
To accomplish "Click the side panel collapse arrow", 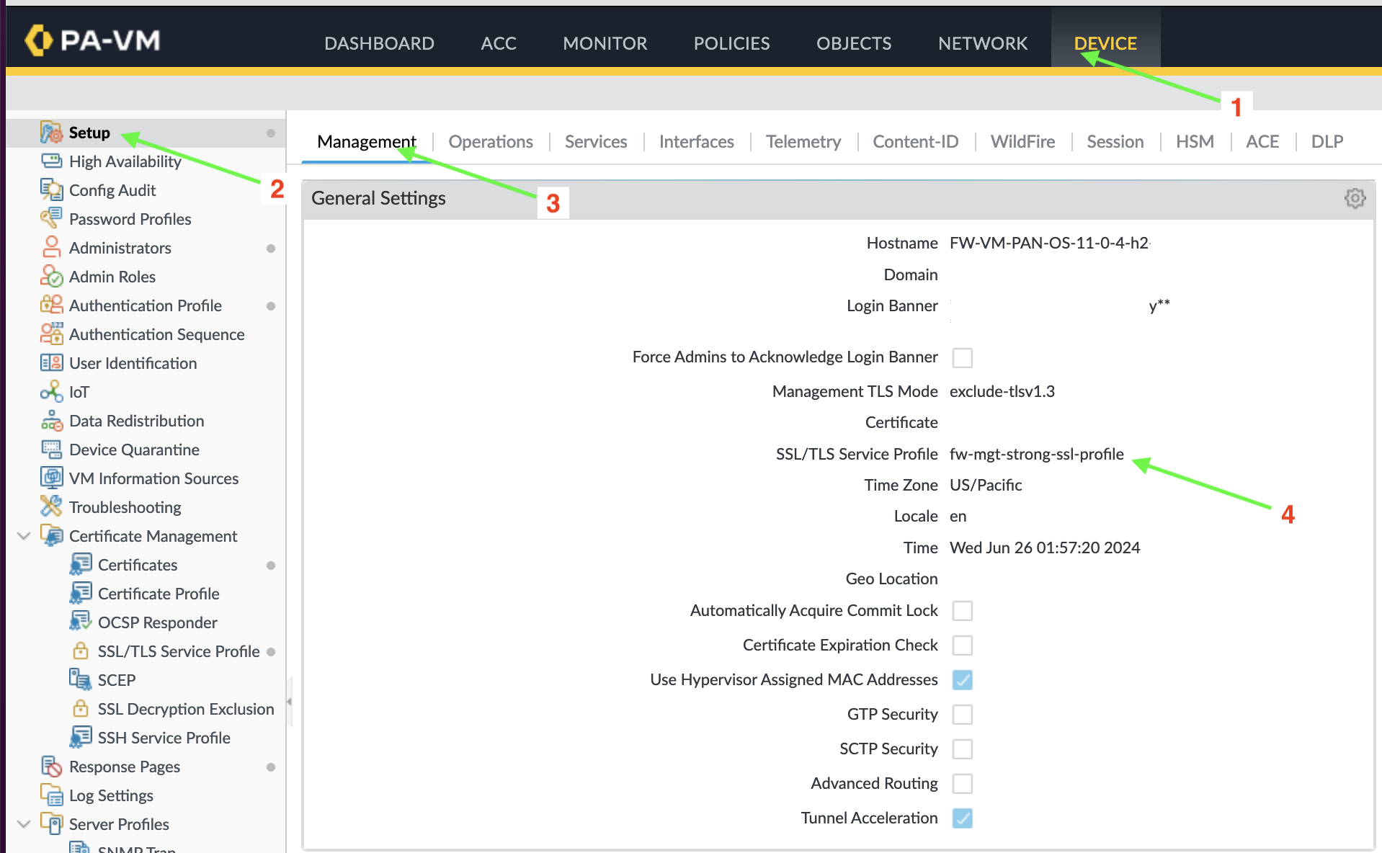I will (289, 700).
